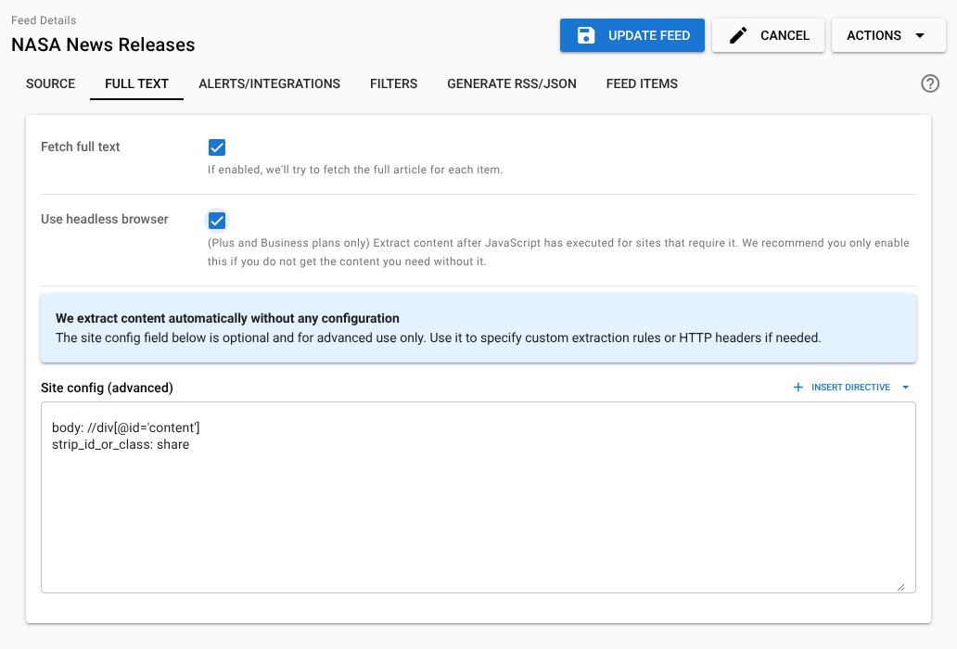Click the text area resize handle
The height and width of the screenshot is (649, 957).
pyautogui.click(x=900, y=587)
